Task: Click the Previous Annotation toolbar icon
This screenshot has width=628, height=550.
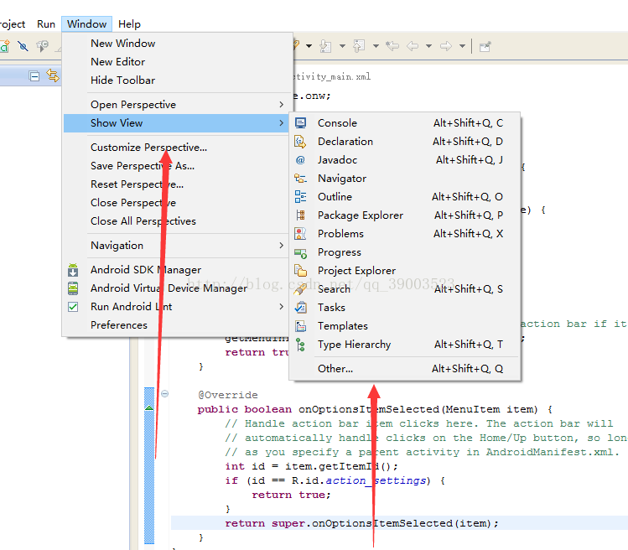Action: click(x=359, y=46)
